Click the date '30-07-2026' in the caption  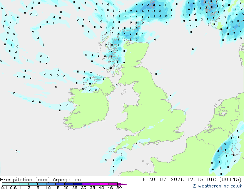coord(166,179)
